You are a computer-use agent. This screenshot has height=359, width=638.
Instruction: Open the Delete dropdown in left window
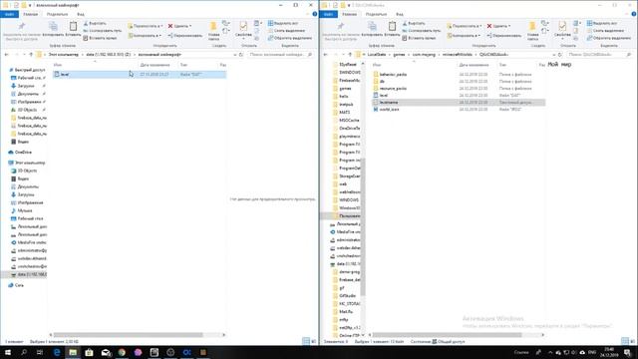point(179,26)
